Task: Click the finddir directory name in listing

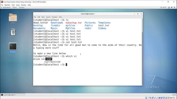Action: tap(56, 26)
